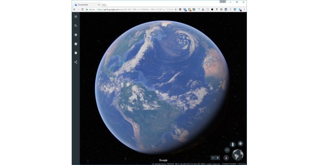Open My Places bookmark icon

click(x=76, y=53)
